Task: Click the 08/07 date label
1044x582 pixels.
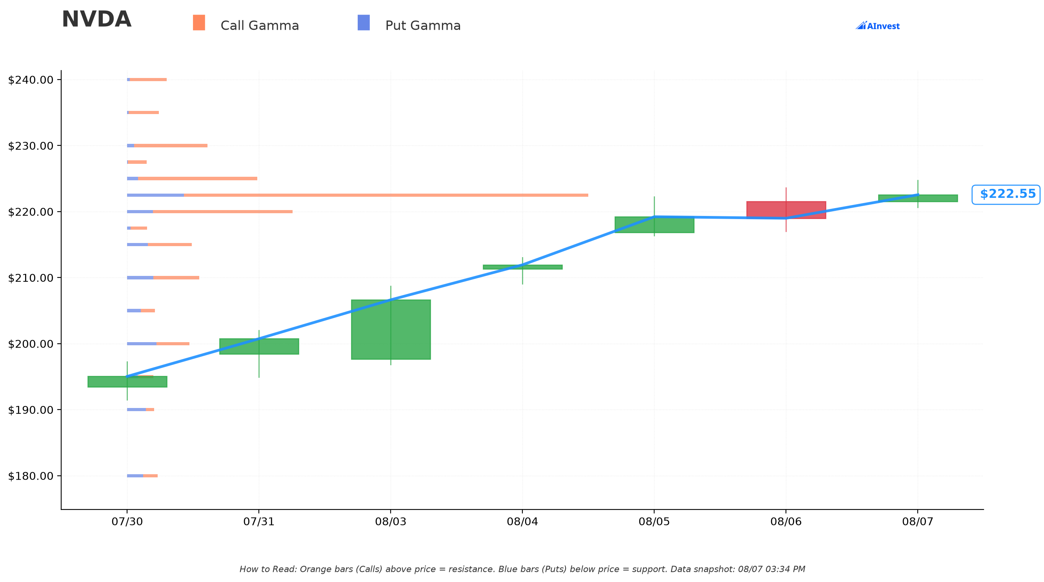Action: pos(918,522)
